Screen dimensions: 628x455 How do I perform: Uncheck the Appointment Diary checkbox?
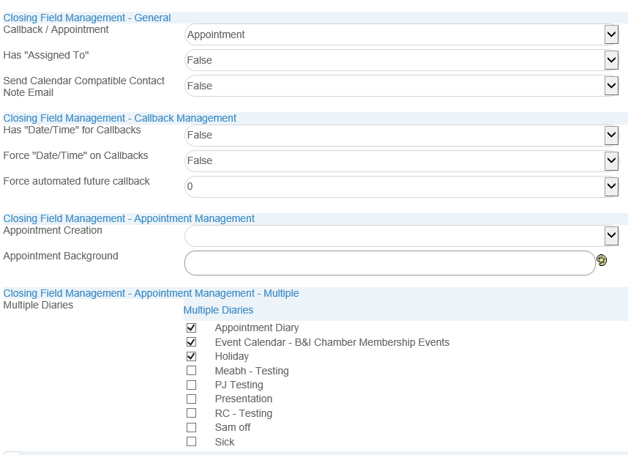click(x=192, y=328)
